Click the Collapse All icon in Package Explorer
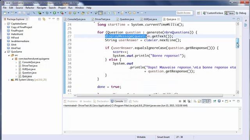 click(39, 19)
